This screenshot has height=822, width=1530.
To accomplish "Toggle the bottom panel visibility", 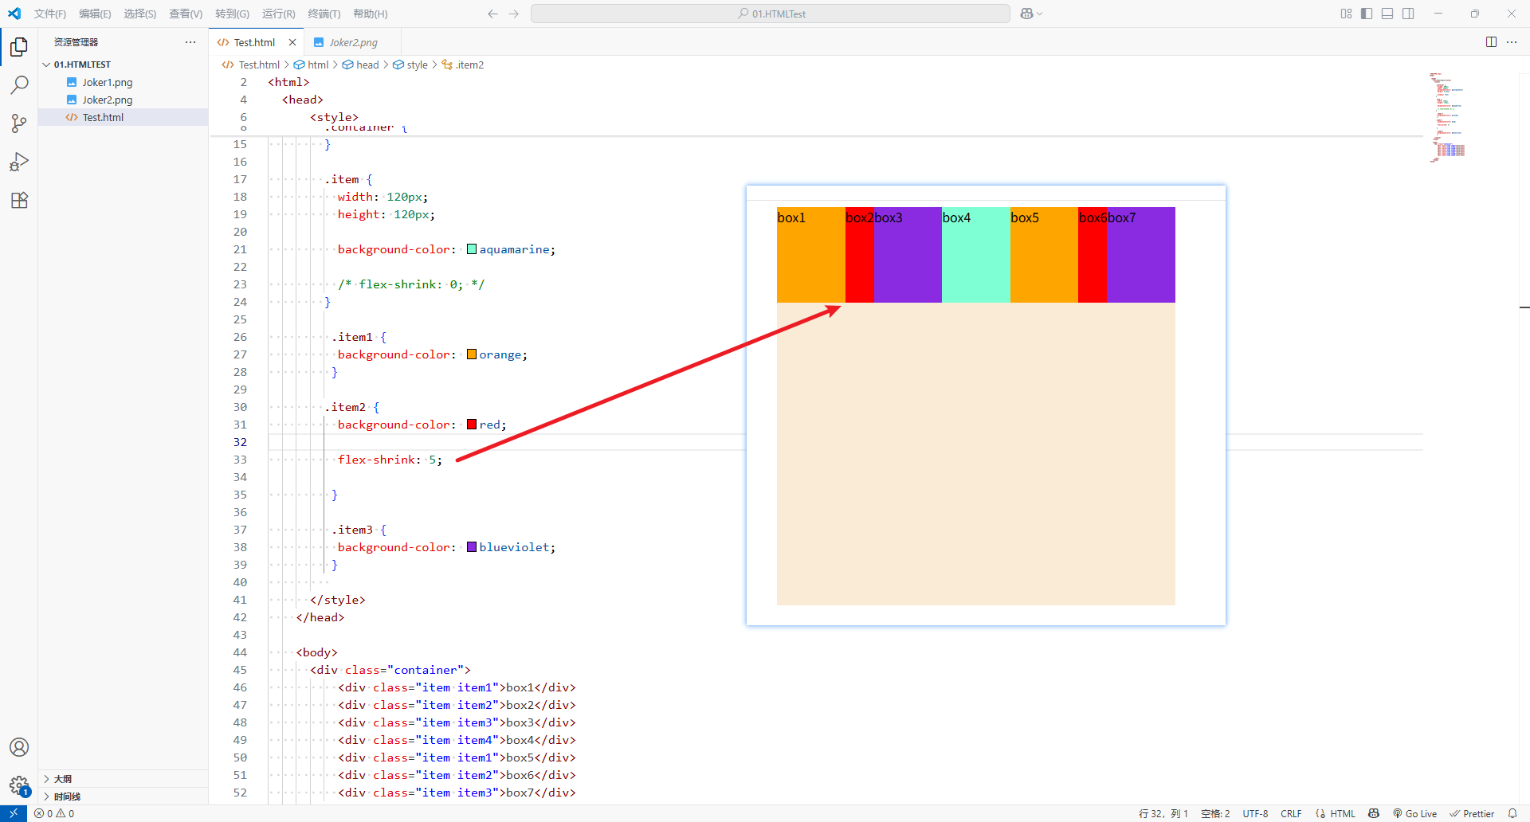I will [x=1387, y=14].
